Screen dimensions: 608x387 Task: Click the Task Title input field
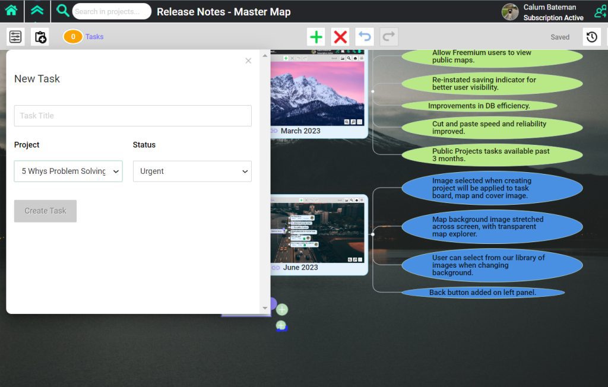(x=132, y=116)
